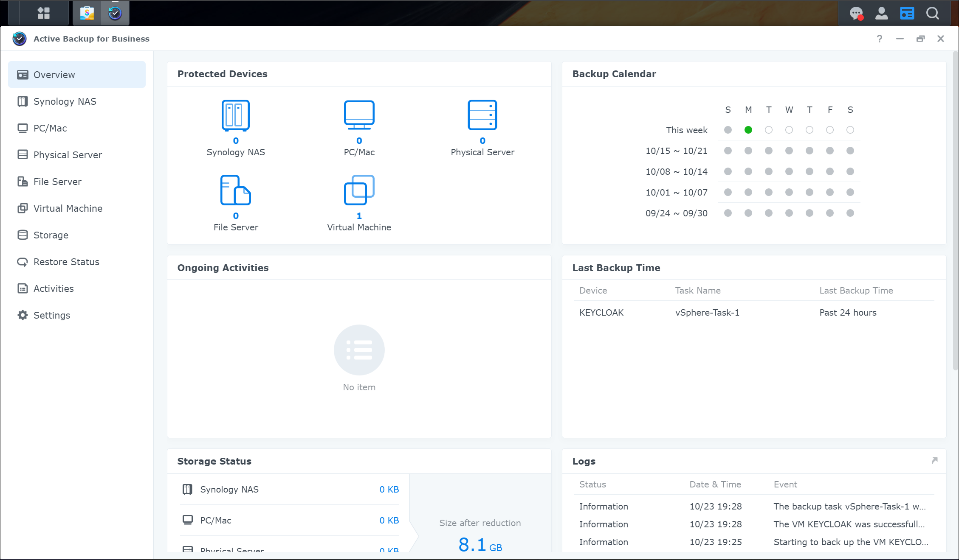Click the PC/Mac monitor icon in Protected Devices

click(x=359, y=115)
